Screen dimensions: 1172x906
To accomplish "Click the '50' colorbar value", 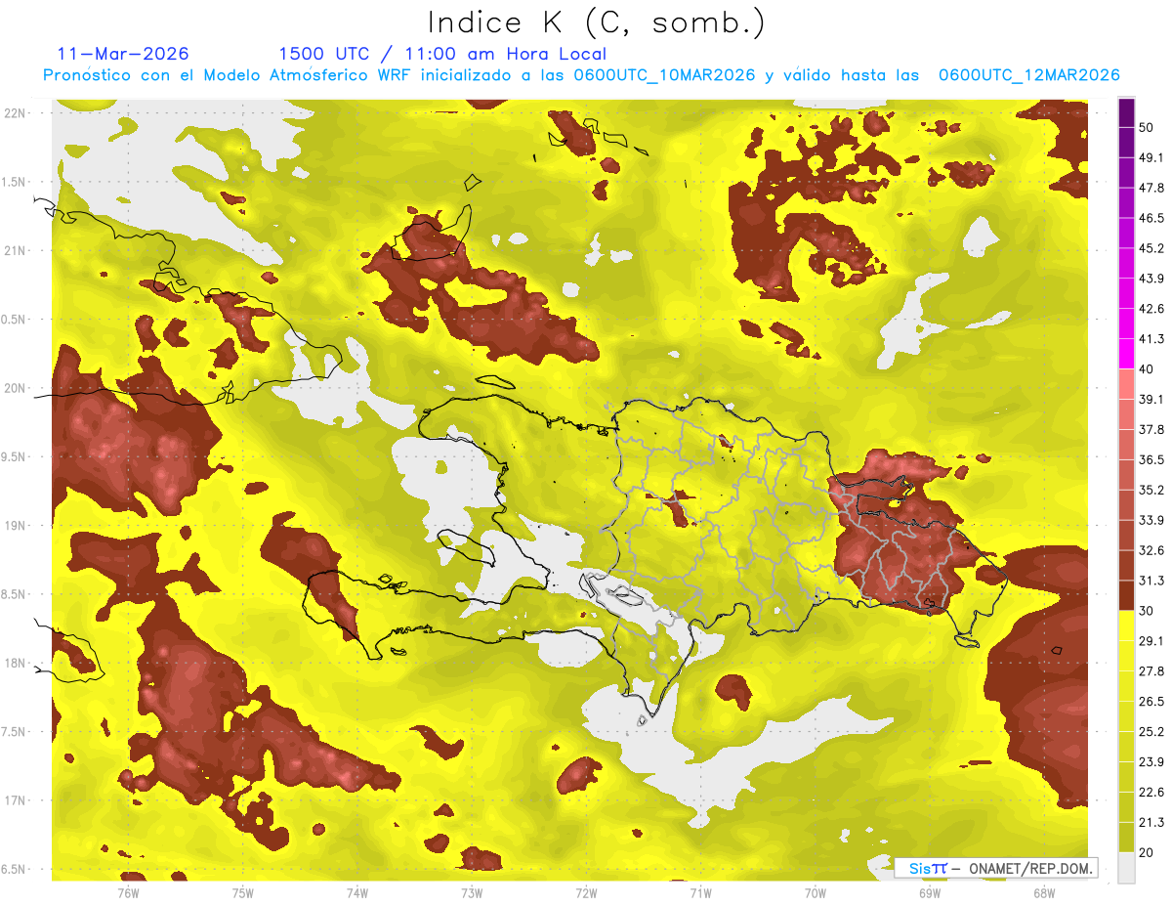I will (1147, 127).
